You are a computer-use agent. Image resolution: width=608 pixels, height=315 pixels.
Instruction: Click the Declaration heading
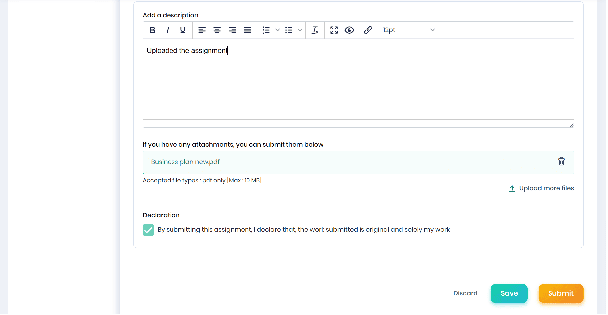(161, 215)
